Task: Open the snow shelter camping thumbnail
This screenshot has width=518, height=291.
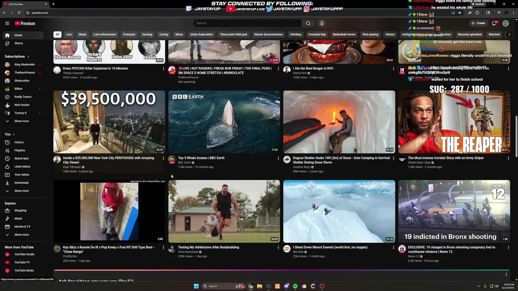Action: 339,122
